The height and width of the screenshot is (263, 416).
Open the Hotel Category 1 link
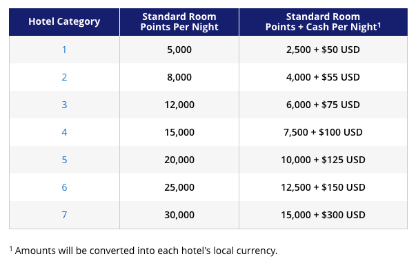(64, 50)
